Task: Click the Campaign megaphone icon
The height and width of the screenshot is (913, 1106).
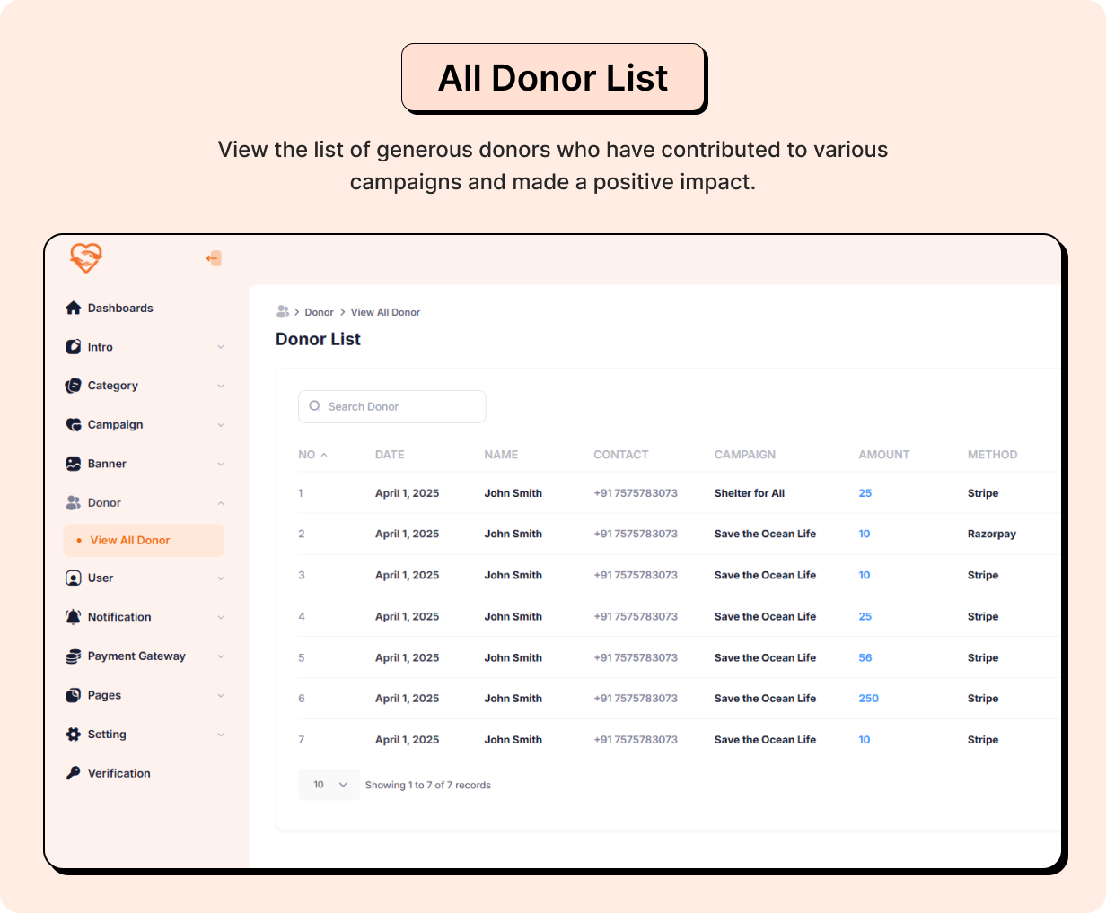Action: tap(73, 424)
